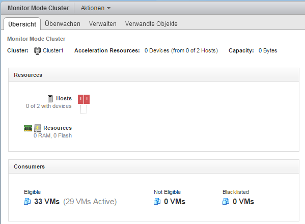Click the Cluster1 cluster icon
The image size is (305, 224).
click(37, 51)
